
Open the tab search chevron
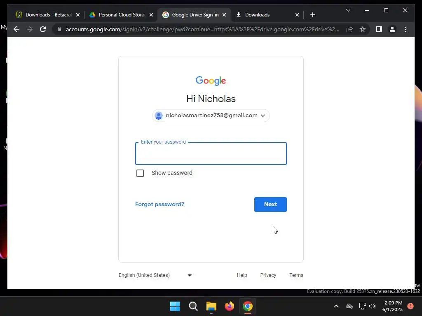348,10
